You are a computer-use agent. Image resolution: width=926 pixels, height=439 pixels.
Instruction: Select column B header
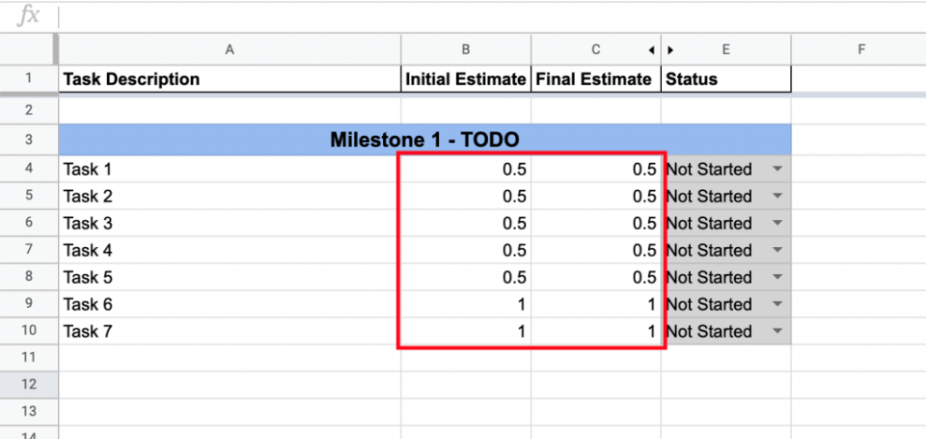point(466,50)
